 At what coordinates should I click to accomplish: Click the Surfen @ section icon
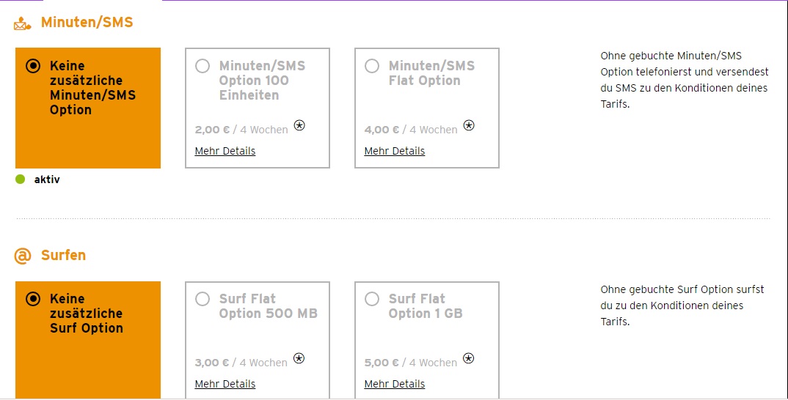click(23, 256)
